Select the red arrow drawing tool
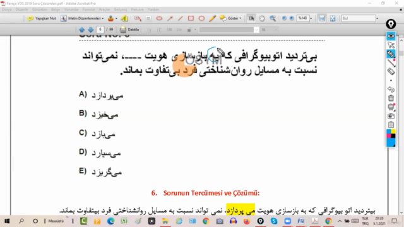 pos(170,18)
